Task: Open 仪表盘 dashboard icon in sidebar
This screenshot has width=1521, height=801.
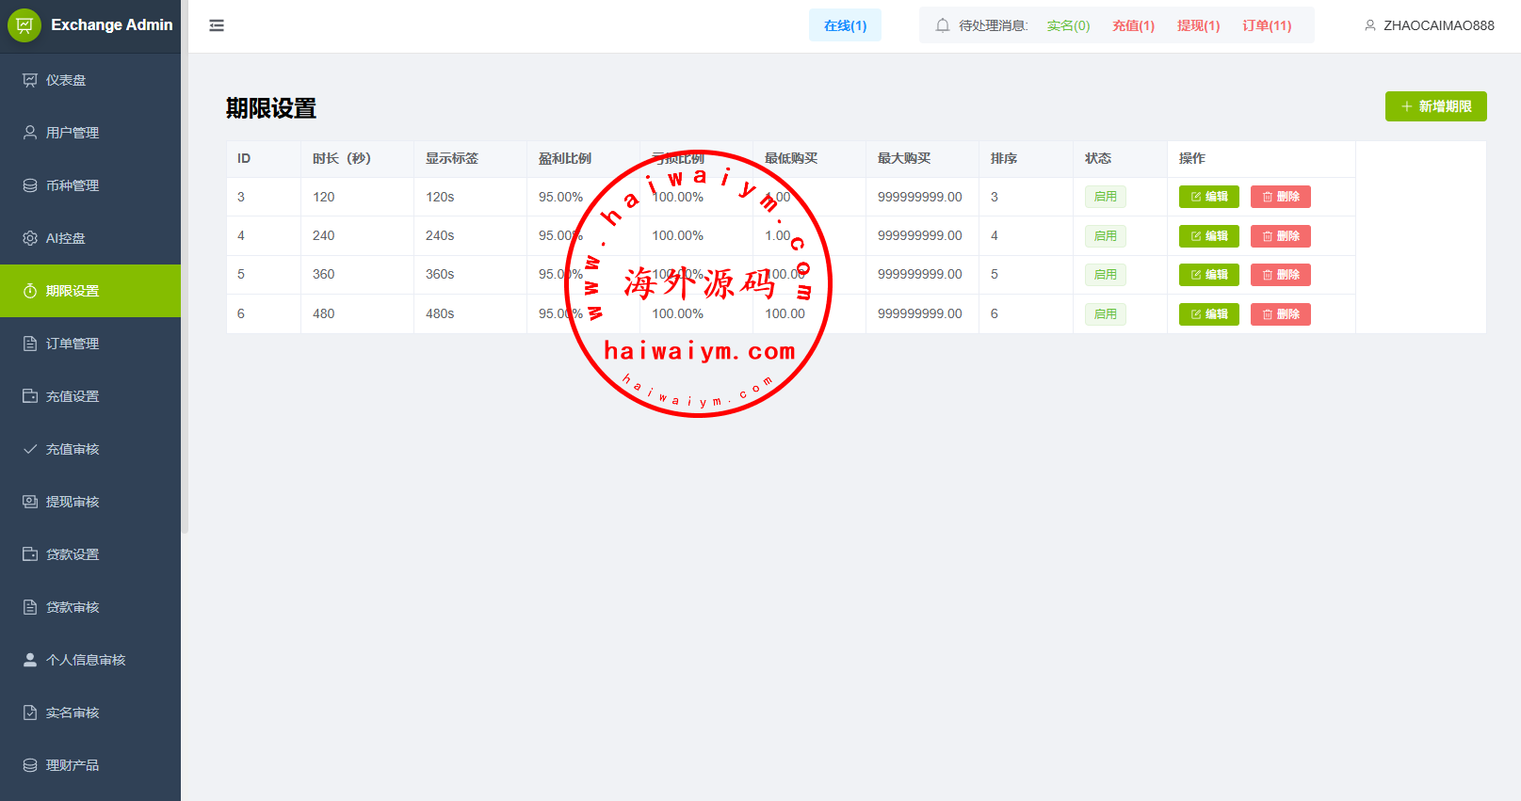Action: 30,80
